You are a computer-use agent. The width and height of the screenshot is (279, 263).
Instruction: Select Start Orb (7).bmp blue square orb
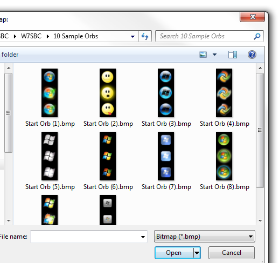[166, 156]
